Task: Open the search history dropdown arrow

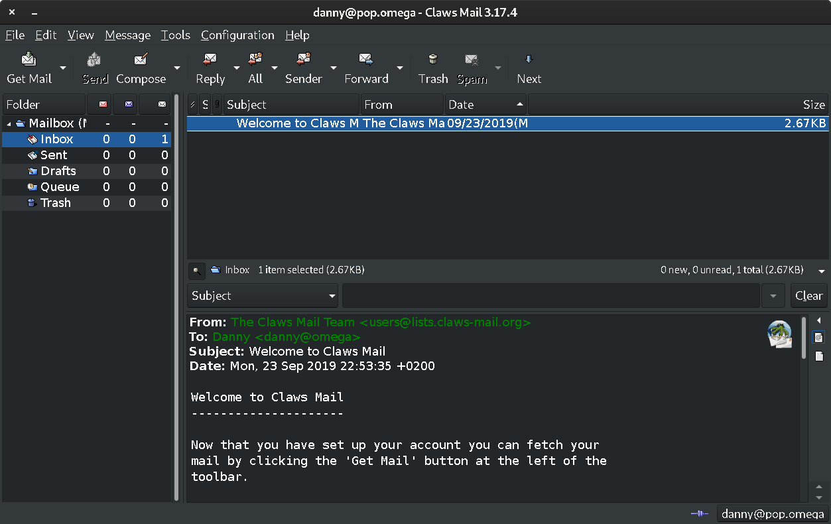Action: 773,296
